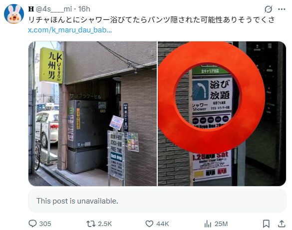Open the share upload icon
The height and width of the screenshot is (230, 292).
[x=282, y=224]
